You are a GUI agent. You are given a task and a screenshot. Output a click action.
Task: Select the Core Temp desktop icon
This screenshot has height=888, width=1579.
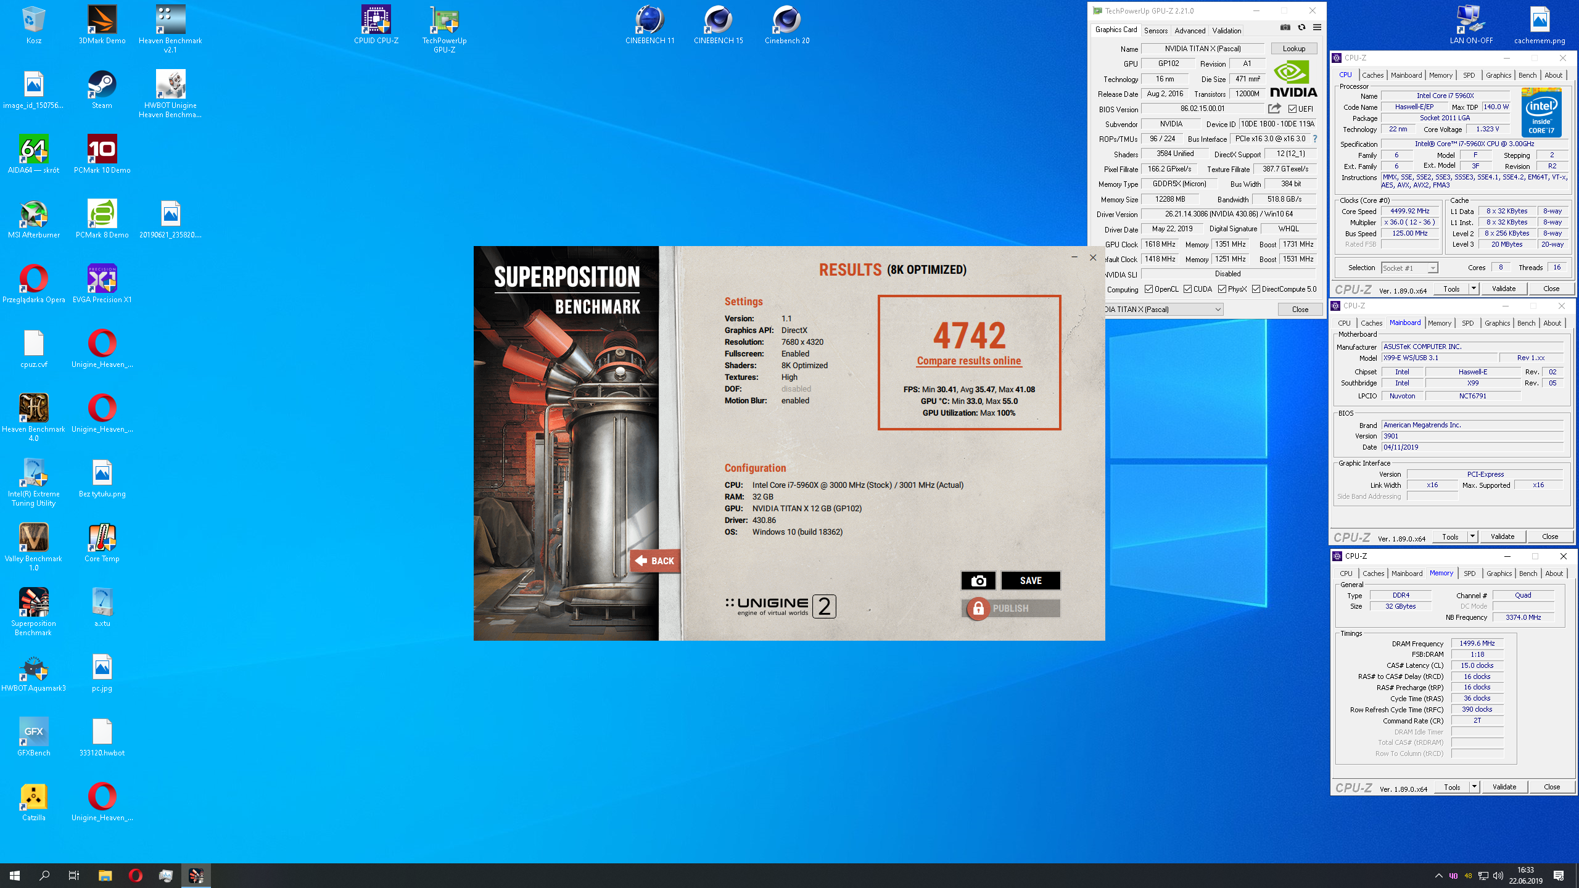(x=102, y=543)
